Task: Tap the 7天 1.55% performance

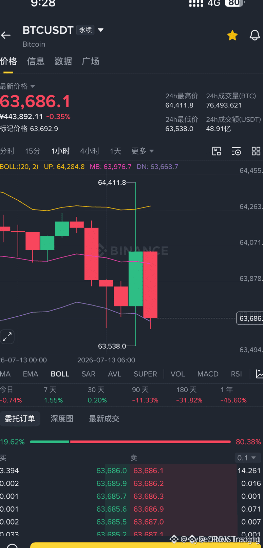Action: point(53,395)
